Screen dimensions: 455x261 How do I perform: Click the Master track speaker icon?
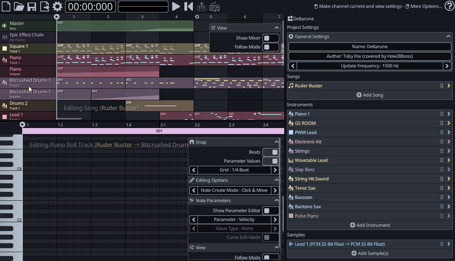(5, 26)
